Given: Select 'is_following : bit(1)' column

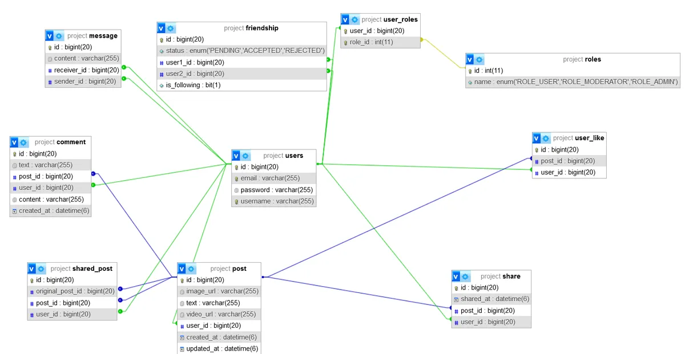Looking at the screenshot, I should pyautogui.click(x=242, y=85).
